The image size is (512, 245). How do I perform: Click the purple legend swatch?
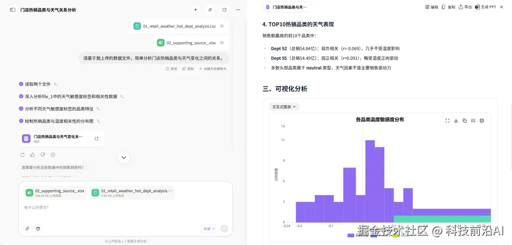point(351,235)
